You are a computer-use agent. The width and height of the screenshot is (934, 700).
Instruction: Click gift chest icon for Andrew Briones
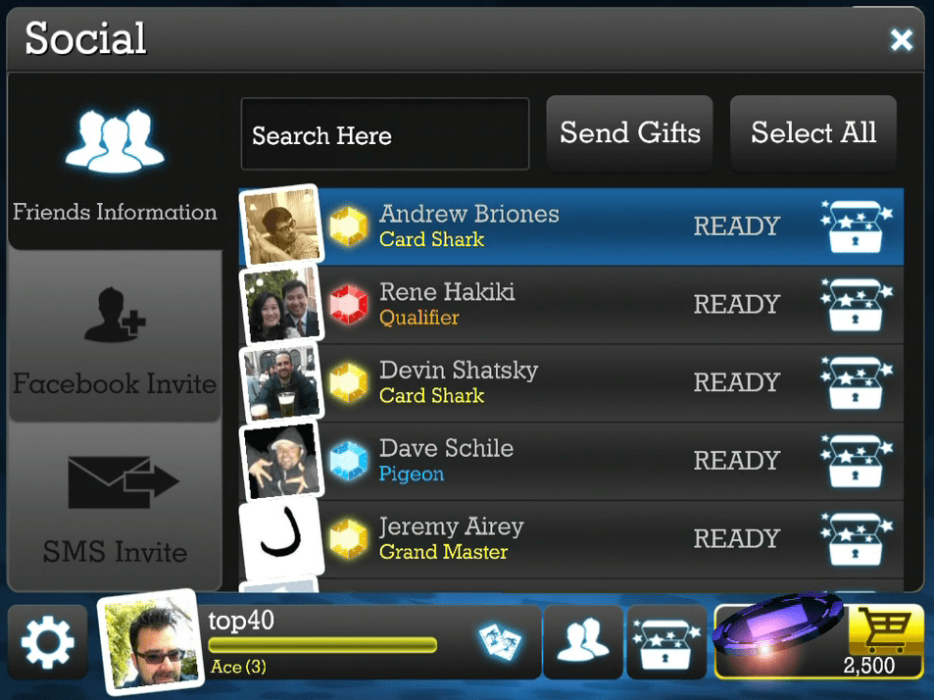pyautogui.click(x=856, y=226)
